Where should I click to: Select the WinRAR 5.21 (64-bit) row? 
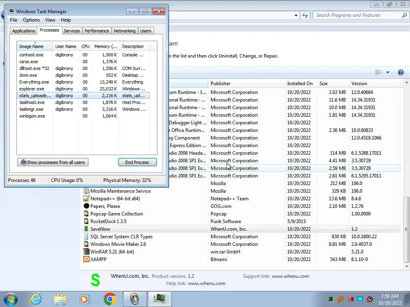(x=241, y=252)
